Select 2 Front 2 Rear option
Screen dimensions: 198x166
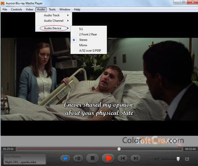click(88, 34)
